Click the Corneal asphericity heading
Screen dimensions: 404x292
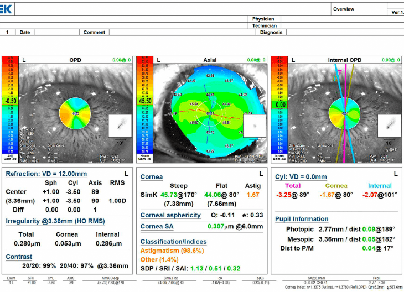click(170, 215)
